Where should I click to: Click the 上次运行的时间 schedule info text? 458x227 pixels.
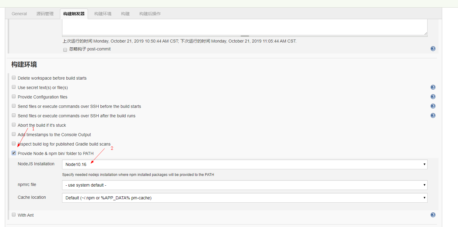click(x=180, y=41)
